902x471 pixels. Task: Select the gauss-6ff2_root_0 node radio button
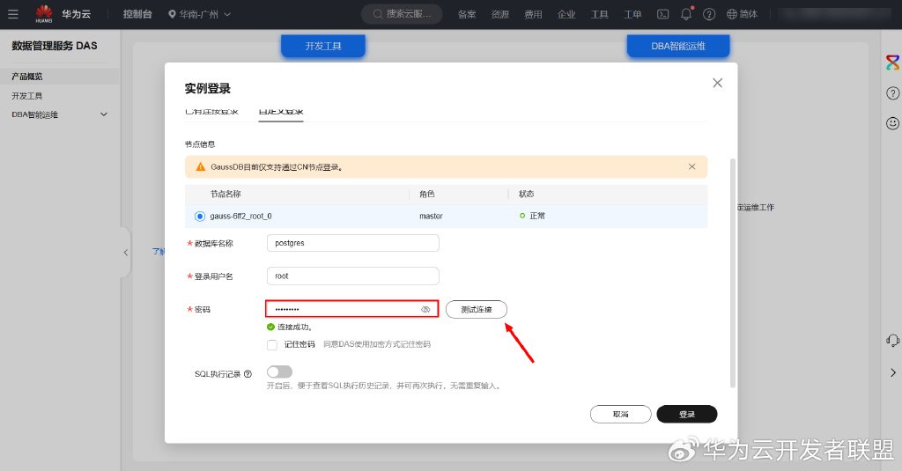click(200, 217)
